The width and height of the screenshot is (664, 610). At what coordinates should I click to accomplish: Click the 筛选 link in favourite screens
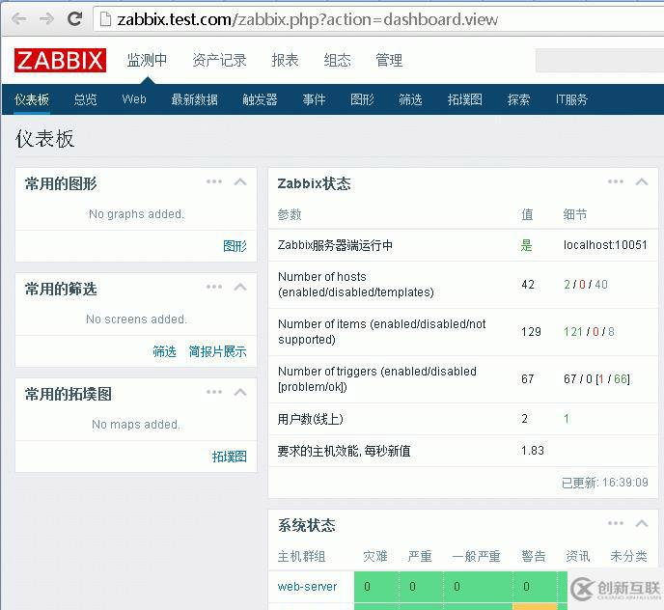click(164, 351)
